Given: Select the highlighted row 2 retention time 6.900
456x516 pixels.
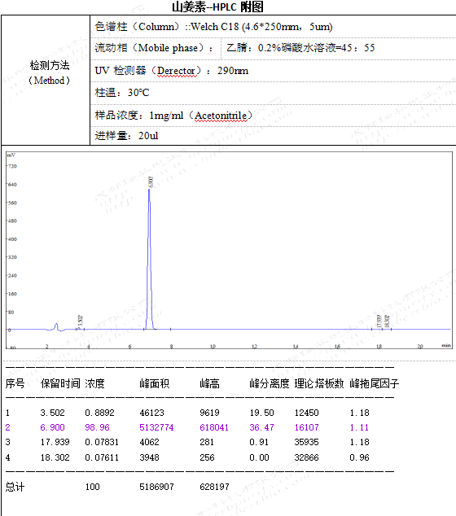Looking at the screenshot, I should (52, 427).
